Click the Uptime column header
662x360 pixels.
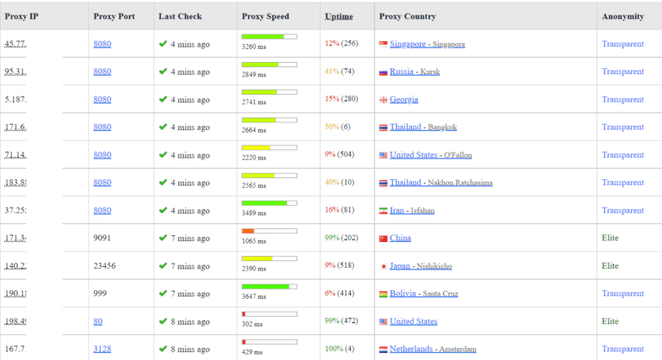(339, 16)
